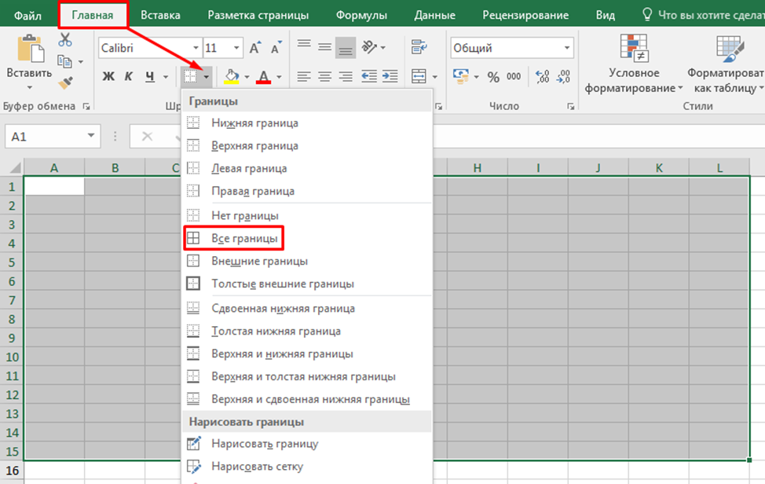Select Все границы option
Image resolution: width=765 pixels, height=484 pixels.
pos(307,238)
